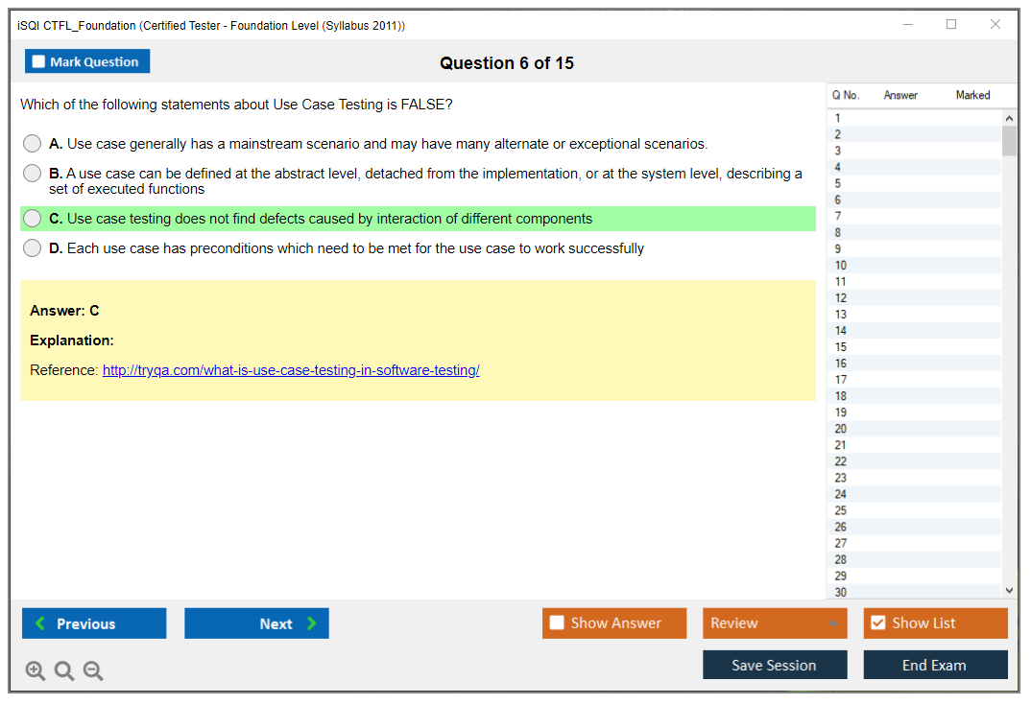Click the Marked column header
The height and width of the screenshot is (705, 1032).
(x=972, y=95)
